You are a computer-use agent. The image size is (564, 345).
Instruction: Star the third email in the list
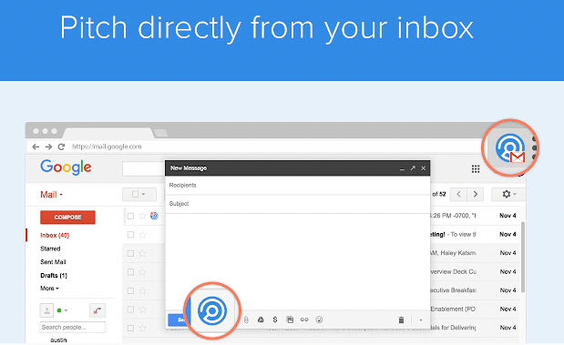coord(142,253)
